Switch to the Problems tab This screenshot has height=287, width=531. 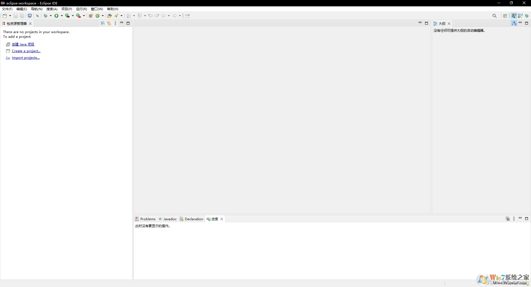[145, 219]
